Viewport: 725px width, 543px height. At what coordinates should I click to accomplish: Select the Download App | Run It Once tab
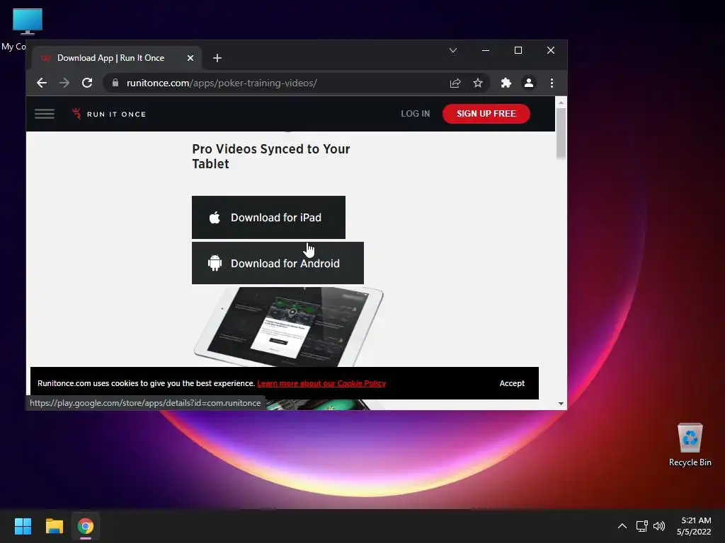tap(117, 58)
